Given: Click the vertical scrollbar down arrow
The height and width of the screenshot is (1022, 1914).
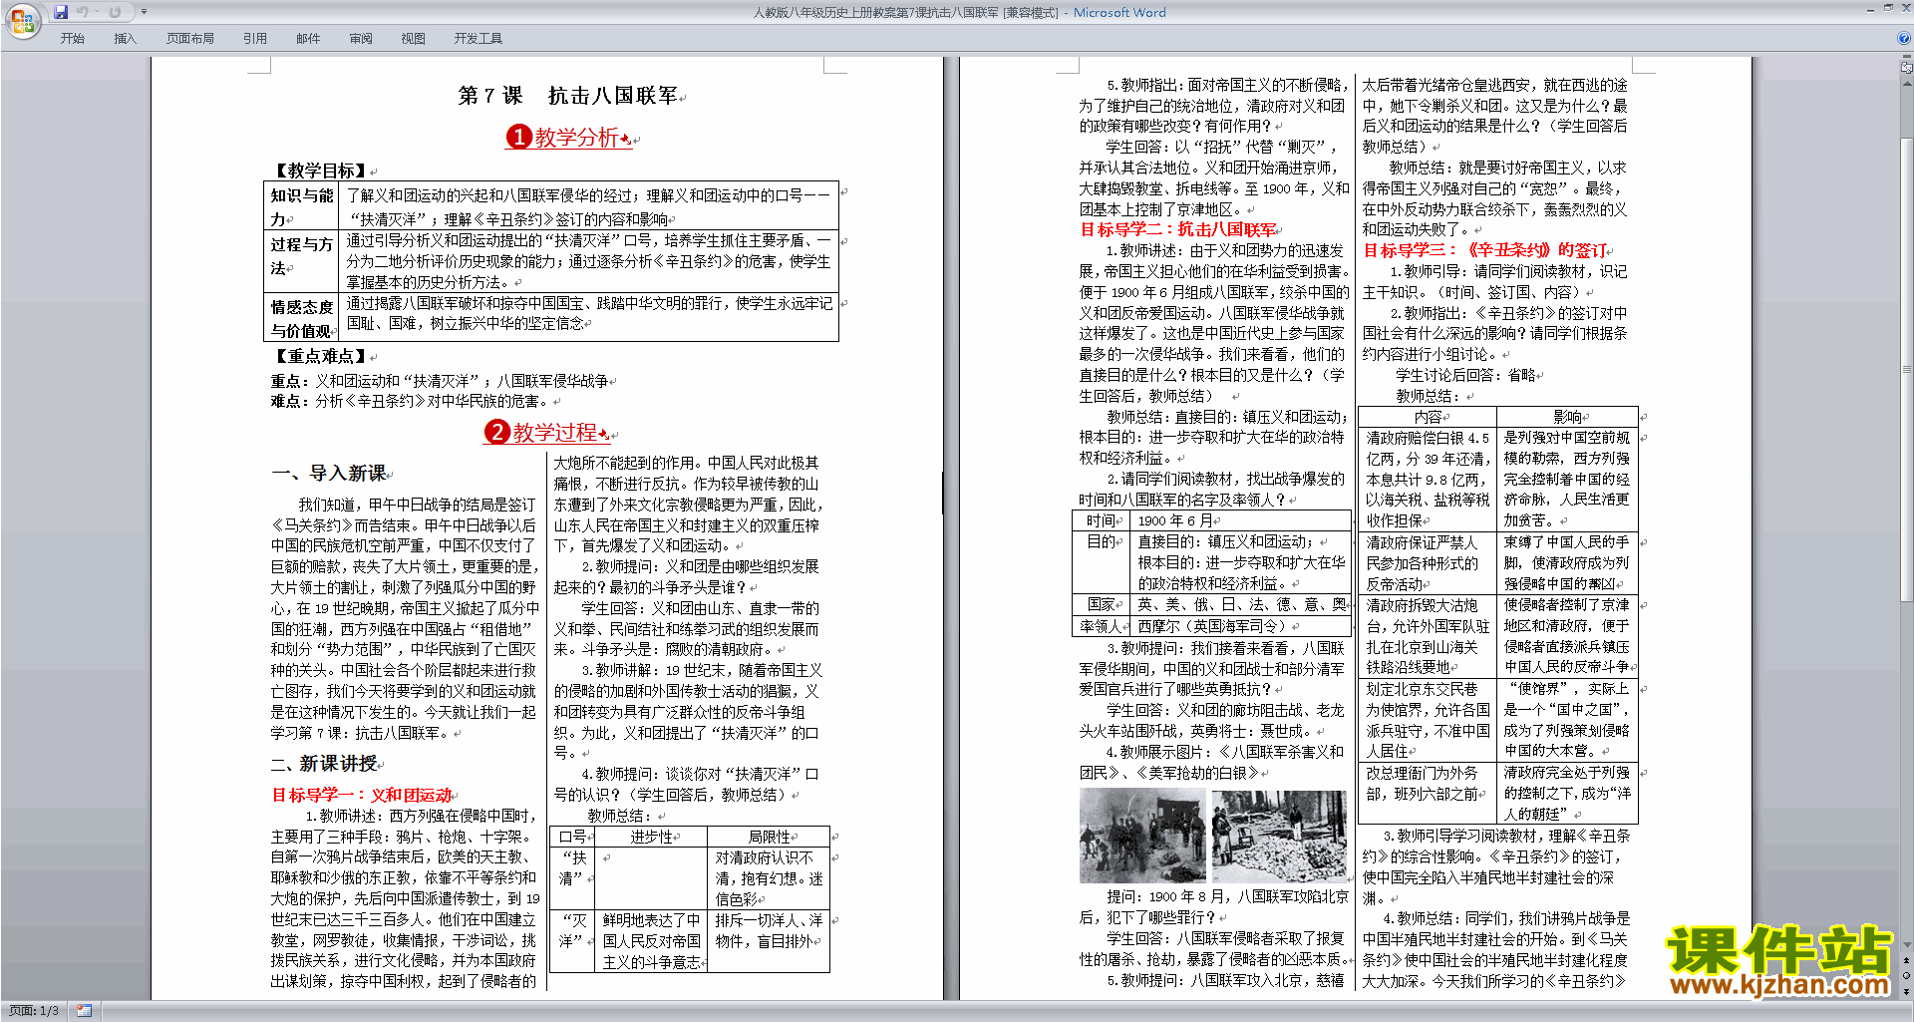Looking at the screenshot, I should (x=1906, y=944).
